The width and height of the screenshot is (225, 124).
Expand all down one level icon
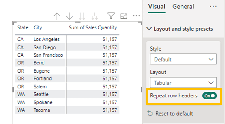coord(94,16)
